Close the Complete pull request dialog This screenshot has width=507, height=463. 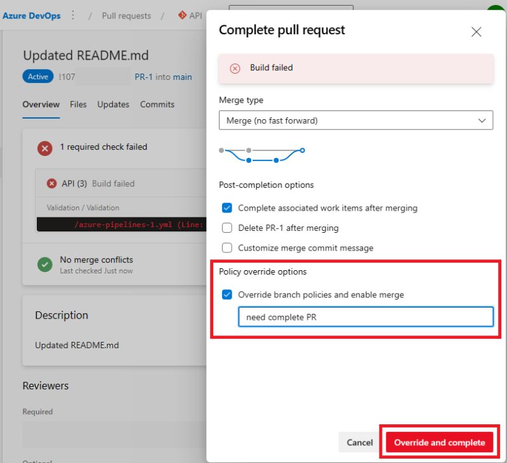click(x=476, y=32)
